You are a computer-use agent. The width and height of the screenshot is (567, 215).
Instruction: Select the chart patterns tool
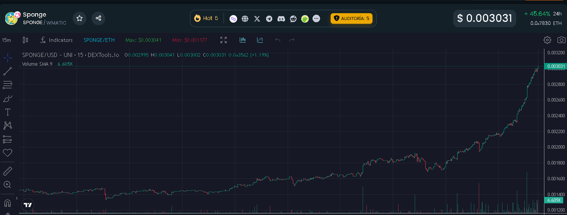(x=8, y=126)
